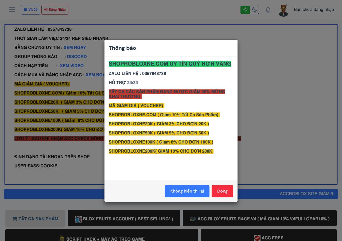Open the XEM VIDEO deposit guide link
Viewport: 342px width, 241px height.
[x=72, y=66]
